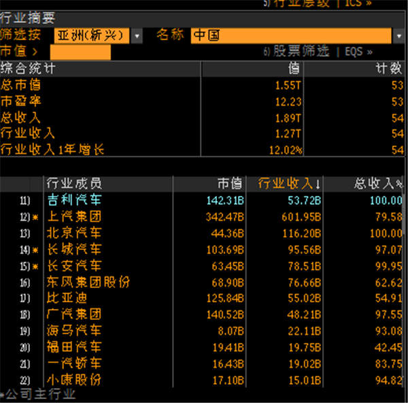Sort by the 行业收入 column header

286,184
